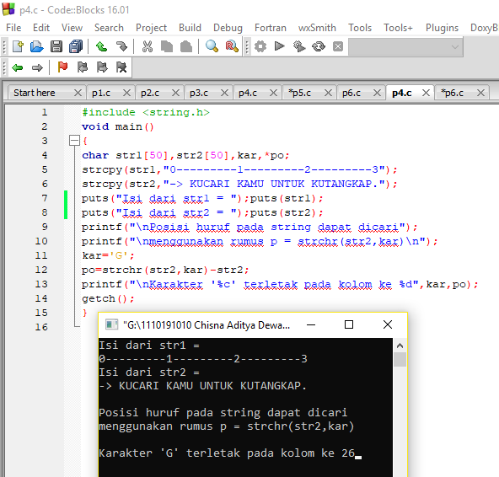Click the Build and run icon

pos(299,46)
